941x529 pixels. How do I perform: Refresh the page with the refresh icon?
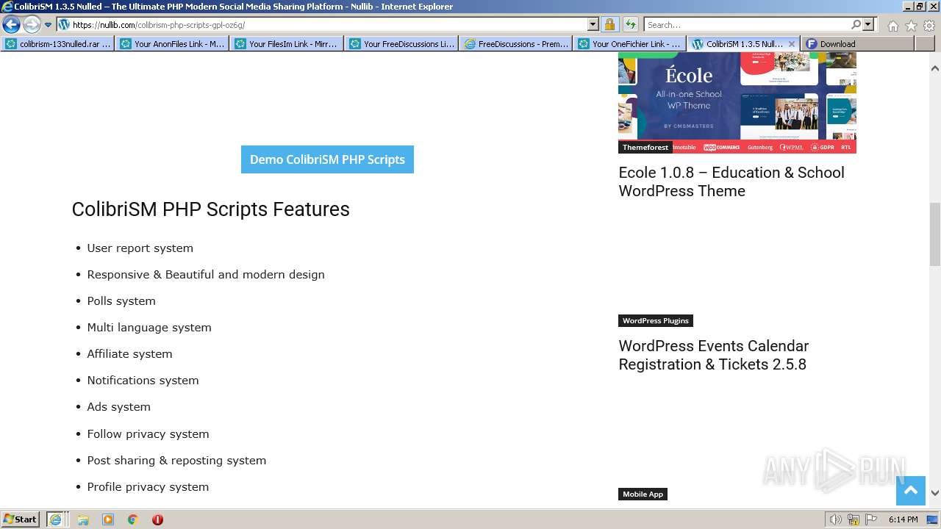click(631, 24)
